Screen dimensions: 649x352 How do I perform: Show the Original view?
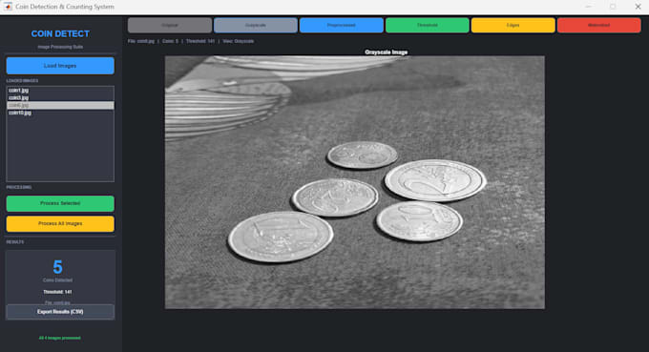pos(170,25)
